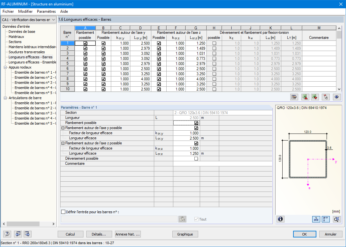Uncheck y-axis buckling Possible for barre 3
346x247 pixels.
[x=103, y=54]
